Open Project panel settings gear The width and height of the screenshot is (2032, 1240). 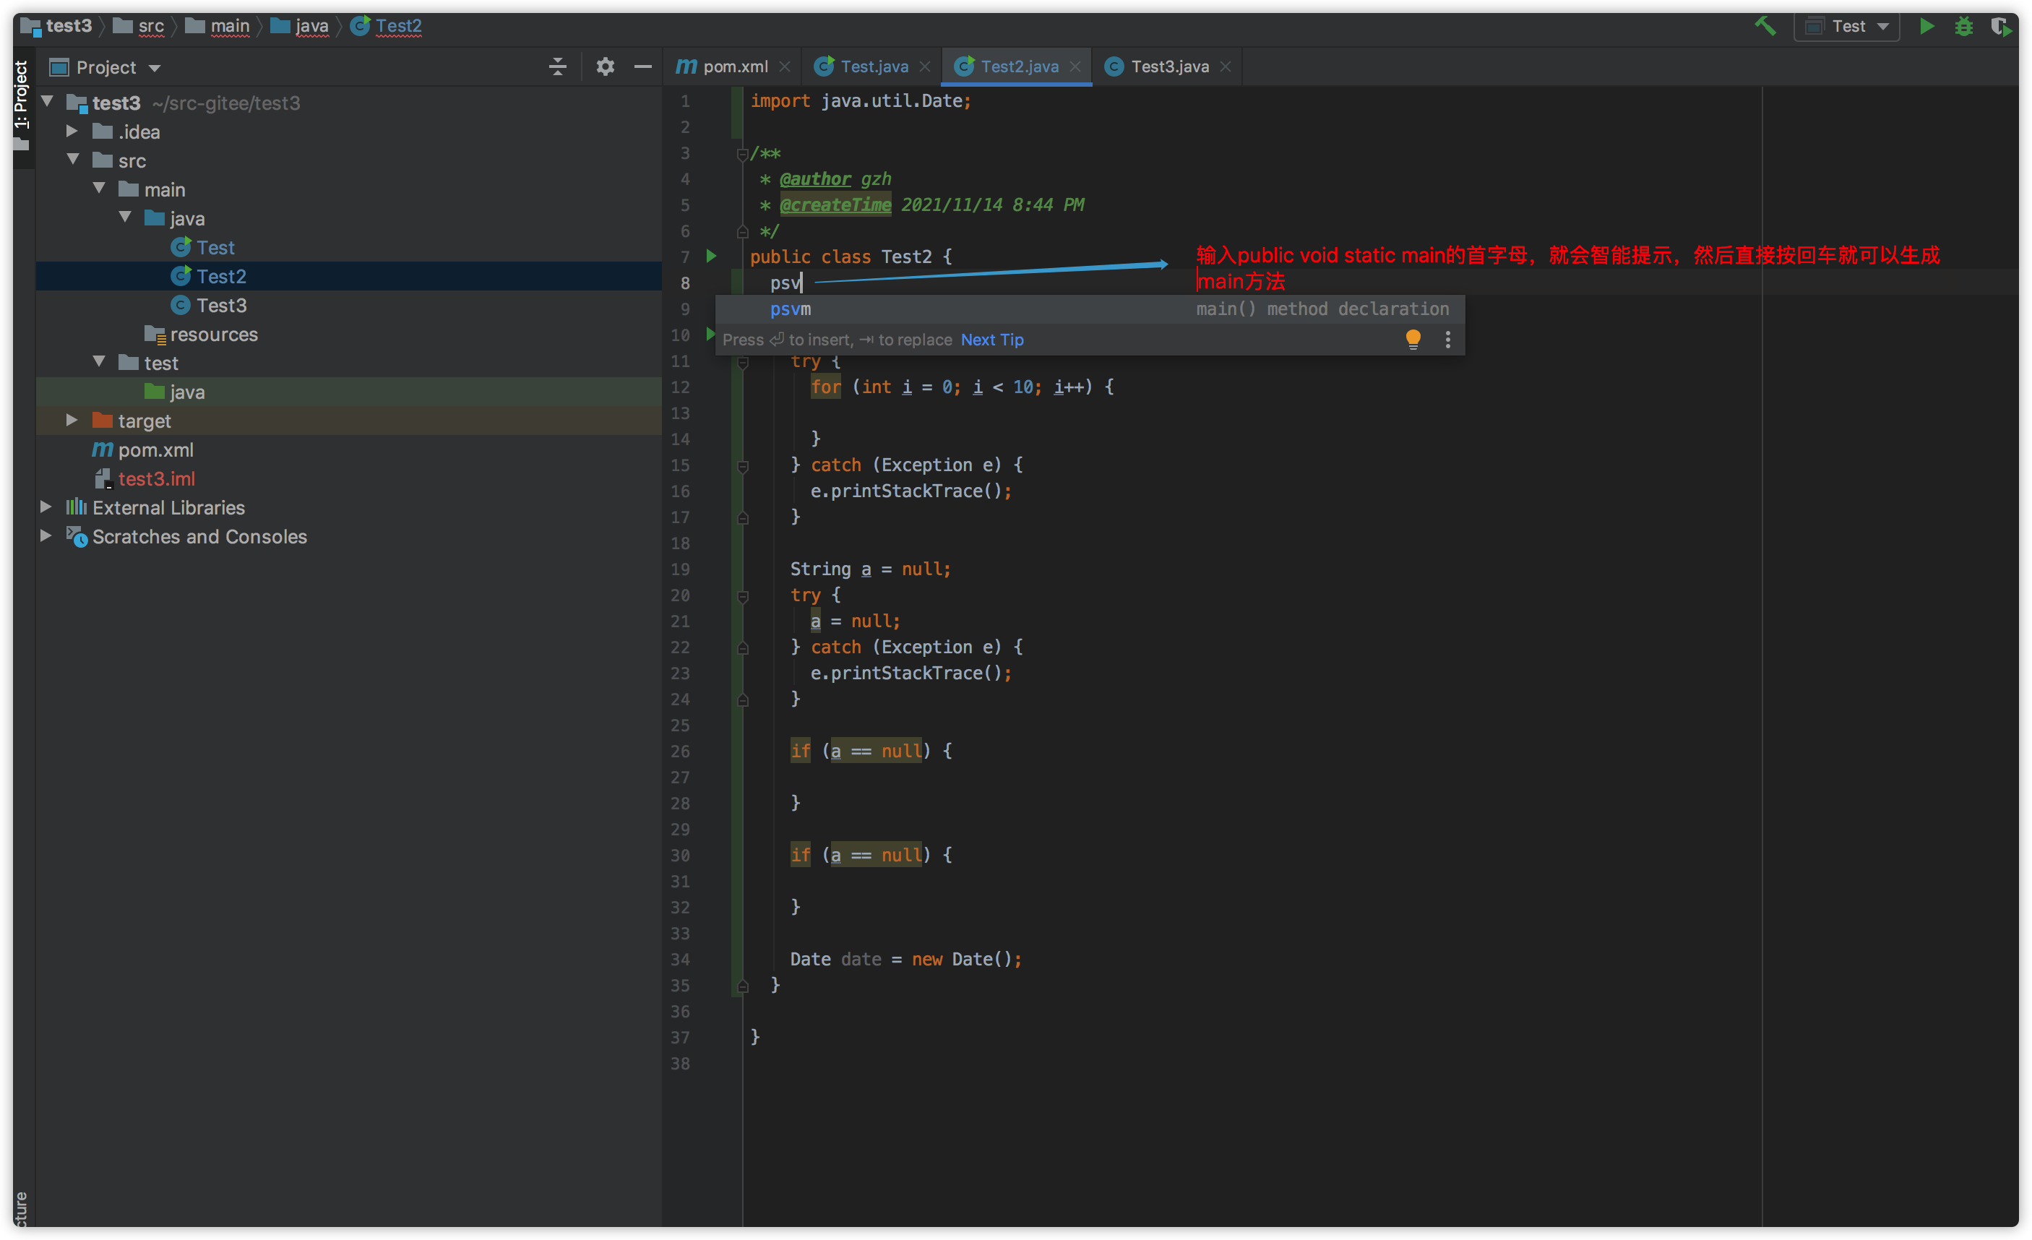click(x=605, y=66)
